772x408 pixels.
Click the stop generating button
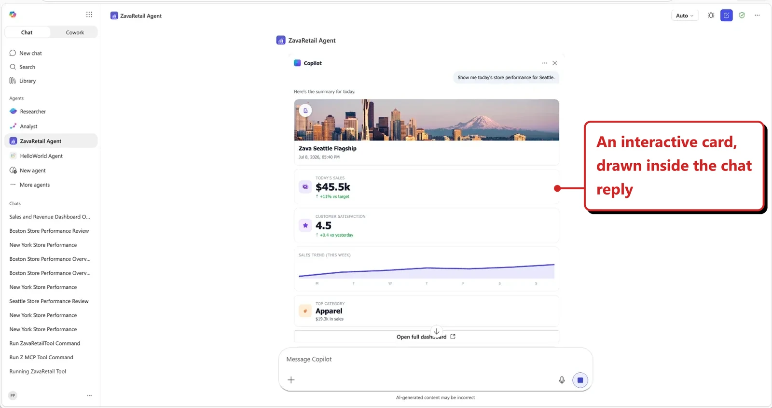(x=580, y=380)
